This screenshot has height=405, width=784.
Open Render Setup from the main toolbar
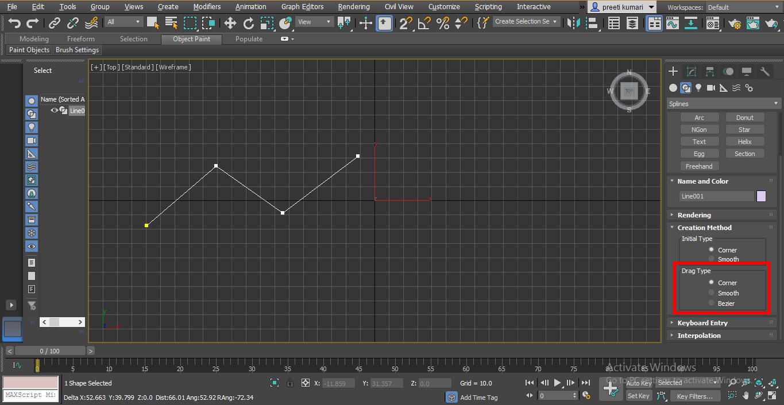[x=735, y=24]
